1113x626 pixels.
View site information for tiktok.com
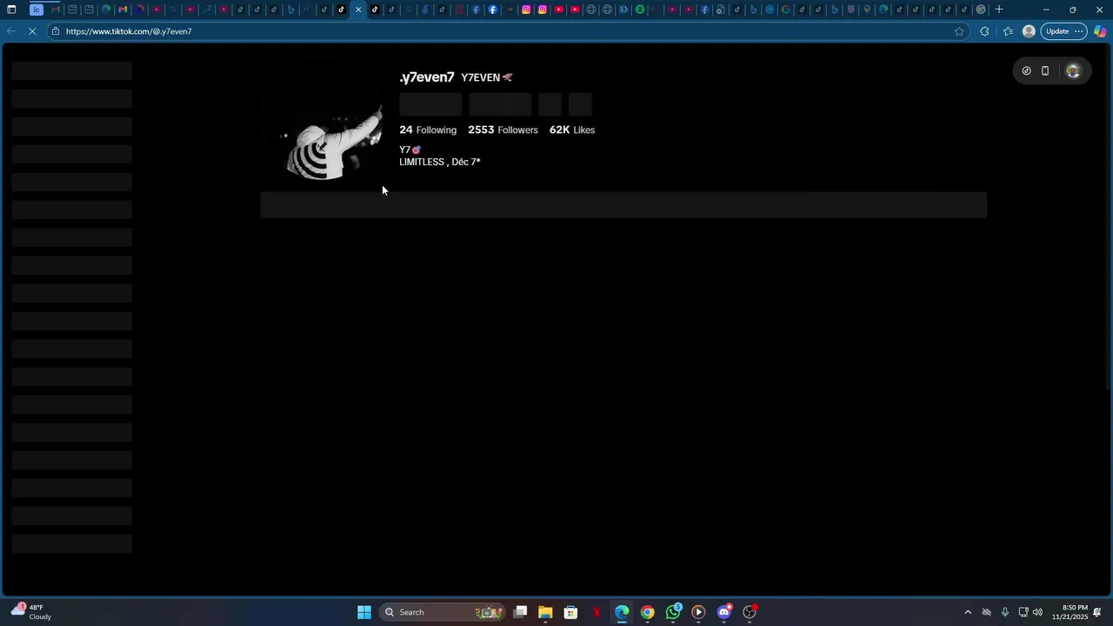[56, 31]
